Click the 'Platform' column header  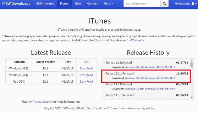tap(19, 62)
